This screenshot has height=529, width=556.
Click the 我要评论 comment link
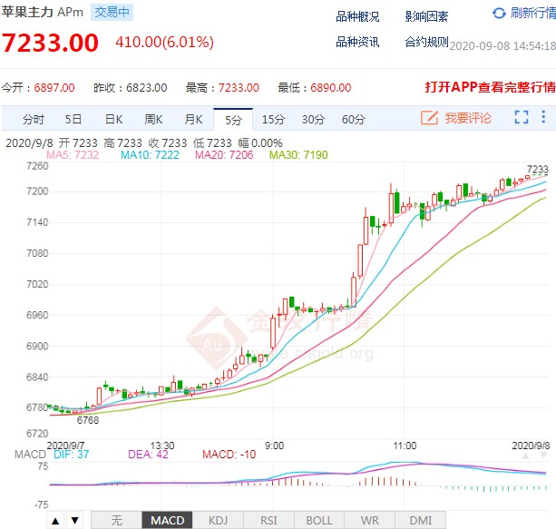point(468,118)
